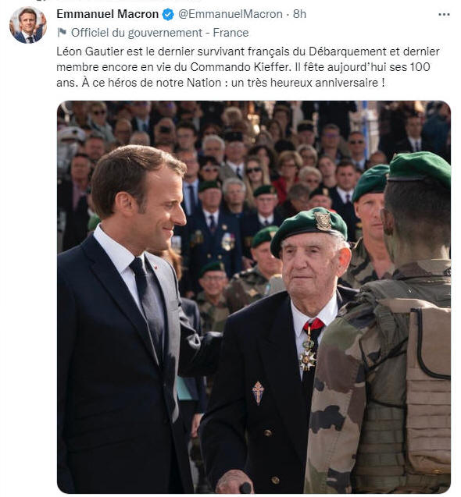Click the word Débarquement in the tweet
This screenshot has height=497, width=461.
(x=348, y=51)
